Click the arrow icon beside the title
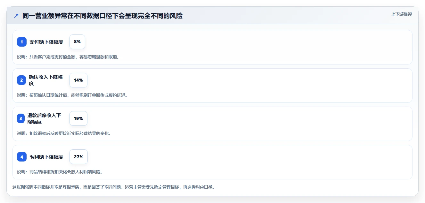The width and height of the screenshot is (425, 203). [16, 16]
